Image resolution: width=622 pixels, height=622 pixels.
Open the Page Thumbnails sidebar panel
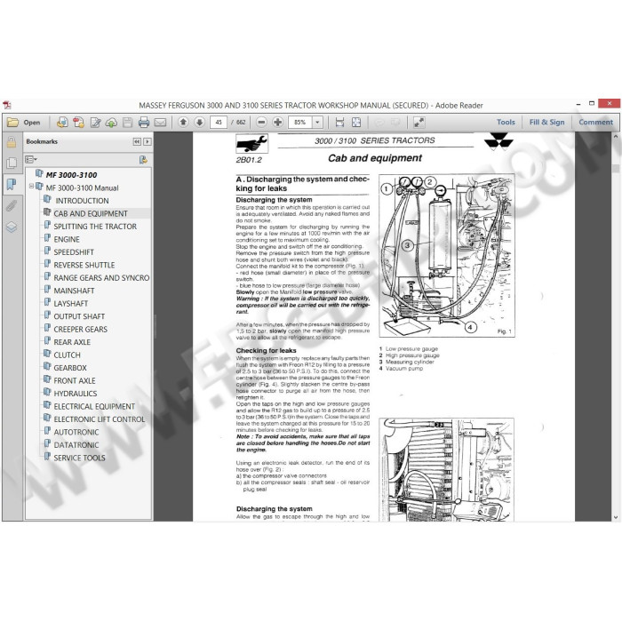12,163
